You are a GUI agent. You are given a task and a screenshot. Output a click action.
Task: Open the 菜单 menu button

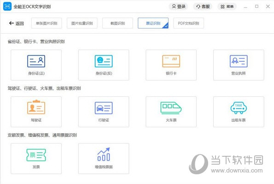click(227, 6)
